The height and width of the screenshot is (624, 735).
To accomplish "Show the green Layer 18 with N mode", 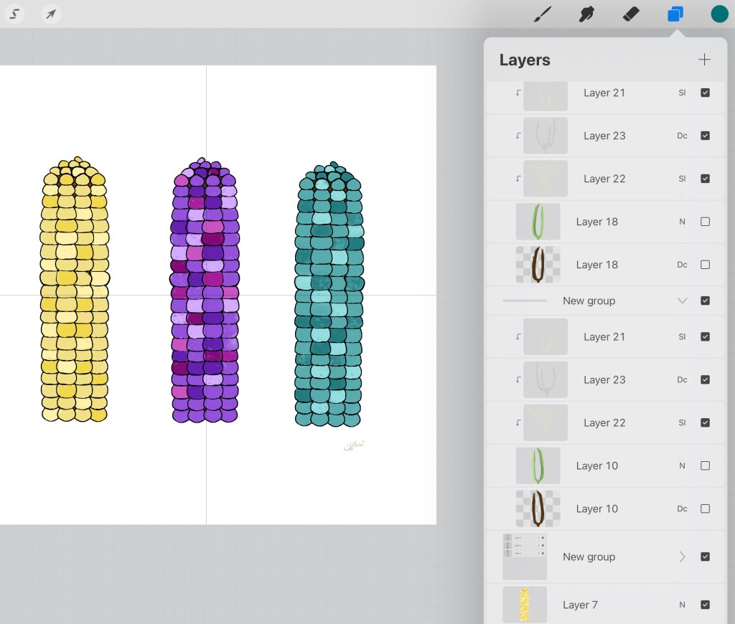I will [705, 222].
